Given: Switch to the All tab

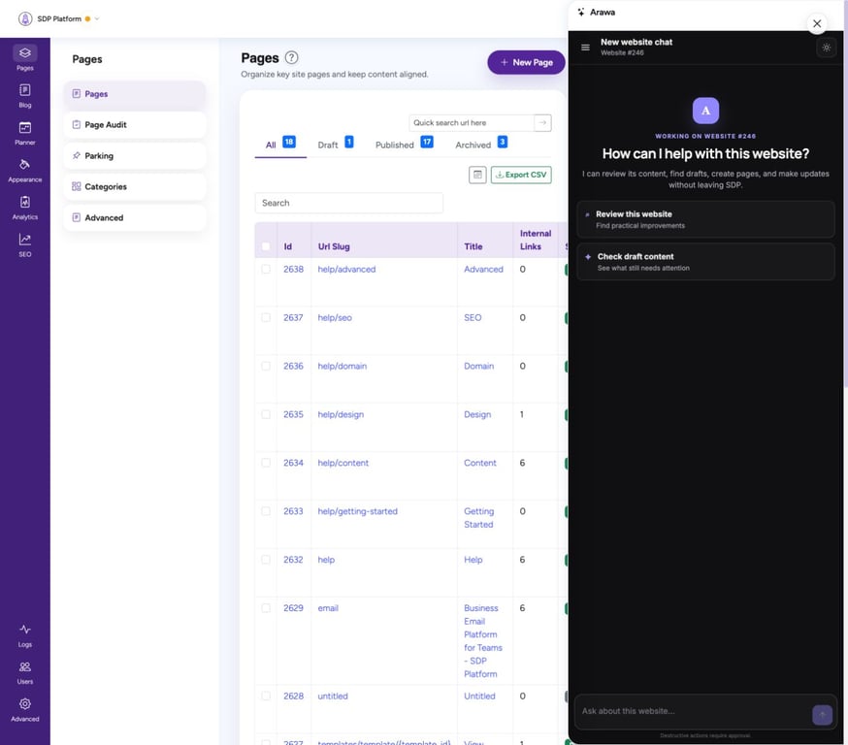Looking at the screenshot, I should (x=280, y=145).
